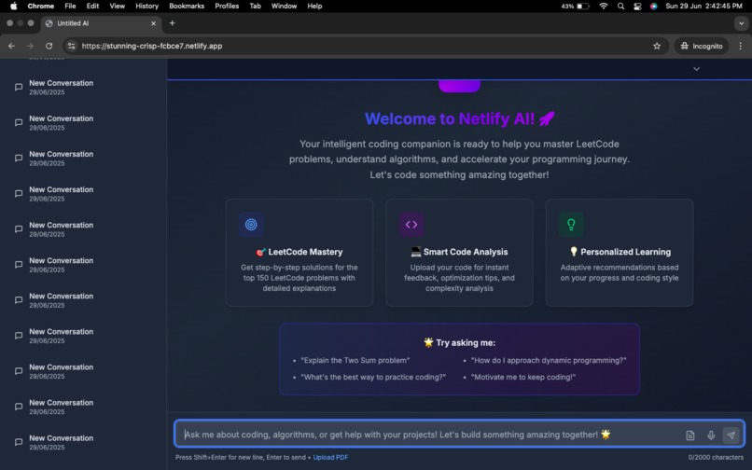The height and width of the screenshot is (470, 752).
Task: Click the date and time in menu bar
Action: [703, 6]
